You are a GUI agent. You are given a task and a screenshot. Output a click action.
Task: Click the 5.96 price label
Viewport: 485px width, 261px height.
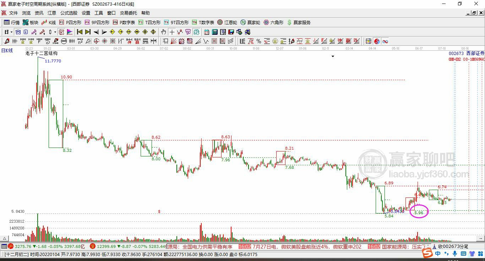pos(419,213)
